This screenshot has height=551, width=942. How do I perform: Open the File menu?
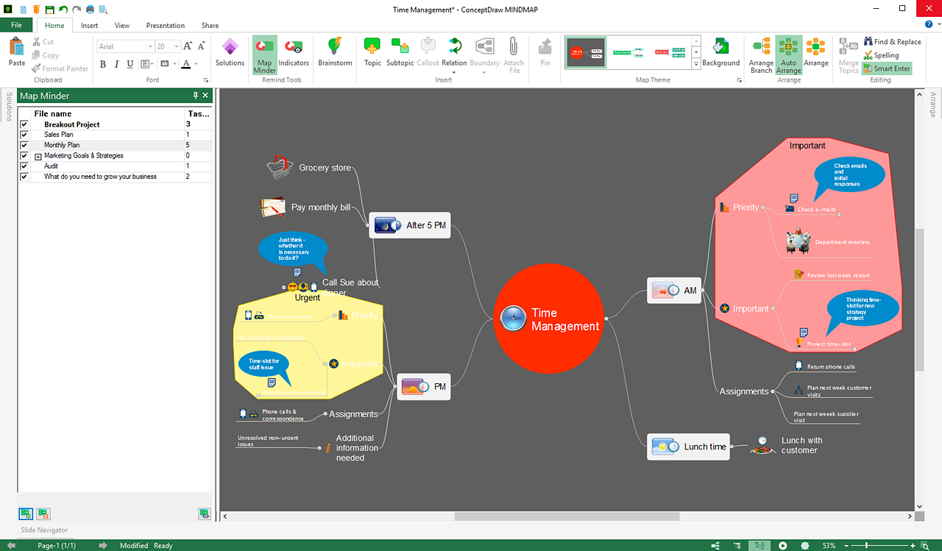click(x=16, y=25)
